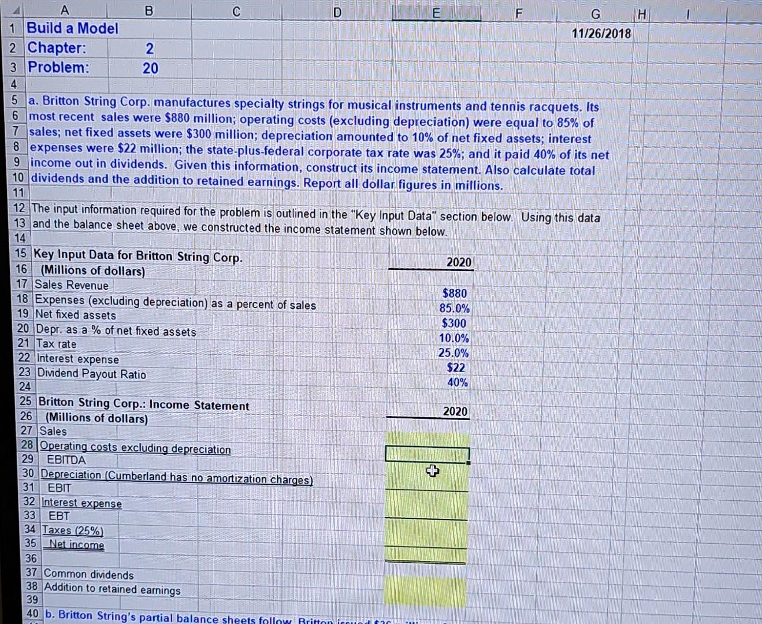This screenshot has height=624, width=762.
Task: Click the 'Build a Model' title cell
Action: 72,28
